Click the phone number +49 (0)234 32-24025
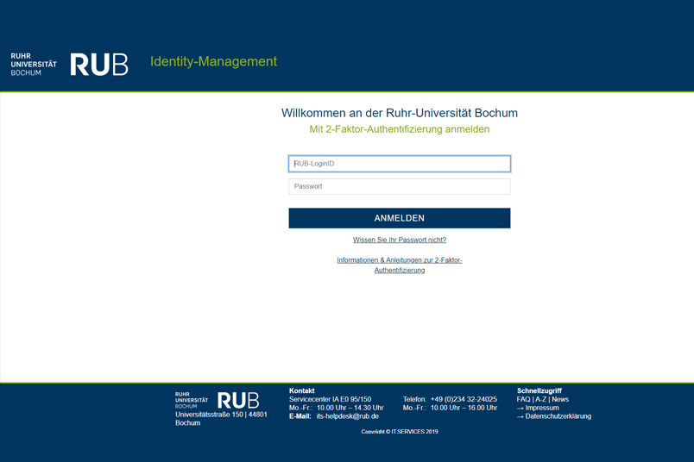The width and height of the screenshot is (694, 462). 464,399
